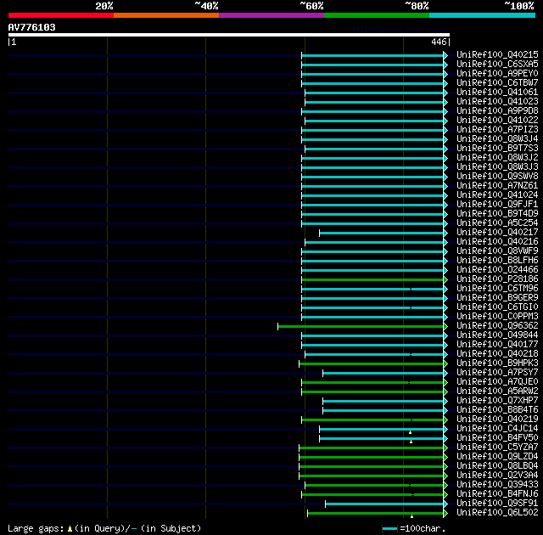This screenshot has width=543, height=535.
Task: Click the UniRef100_A5ARW2 entry
Action: pos(497,391)
